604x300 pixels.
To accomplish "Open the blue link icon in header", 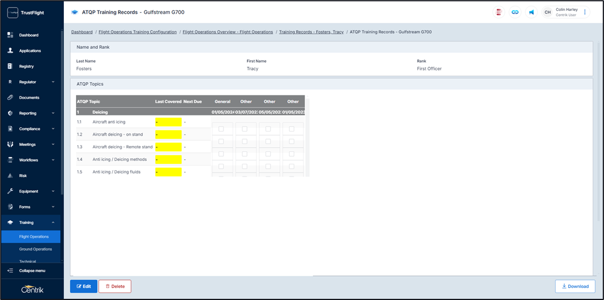I will tap(515, 12).
